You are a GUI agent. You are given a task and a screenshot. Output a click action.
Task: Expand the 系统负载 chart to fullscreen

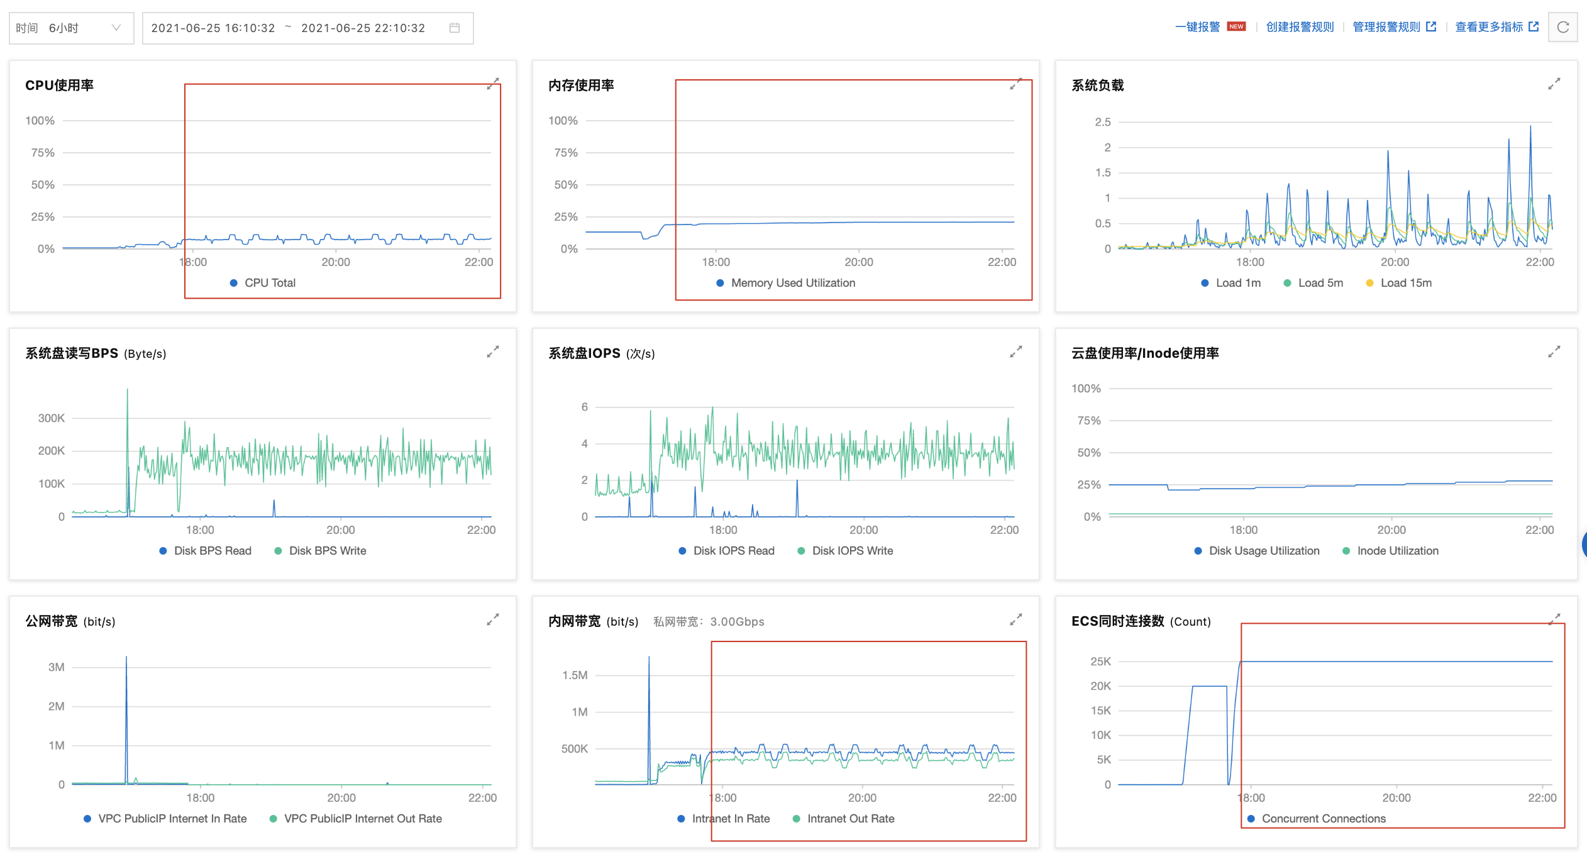(x=1554, y=84)
